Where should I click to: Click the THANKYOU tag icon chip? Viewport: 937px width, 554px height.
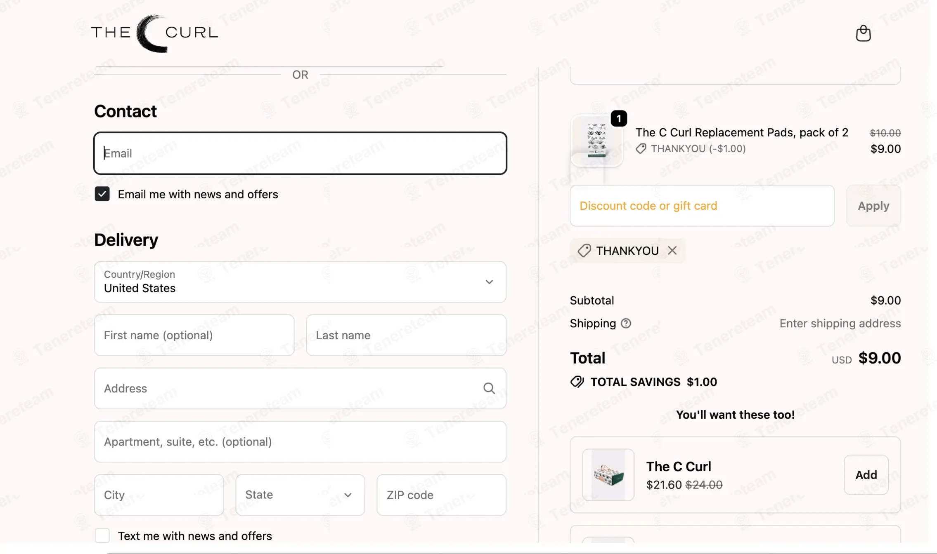584,250
